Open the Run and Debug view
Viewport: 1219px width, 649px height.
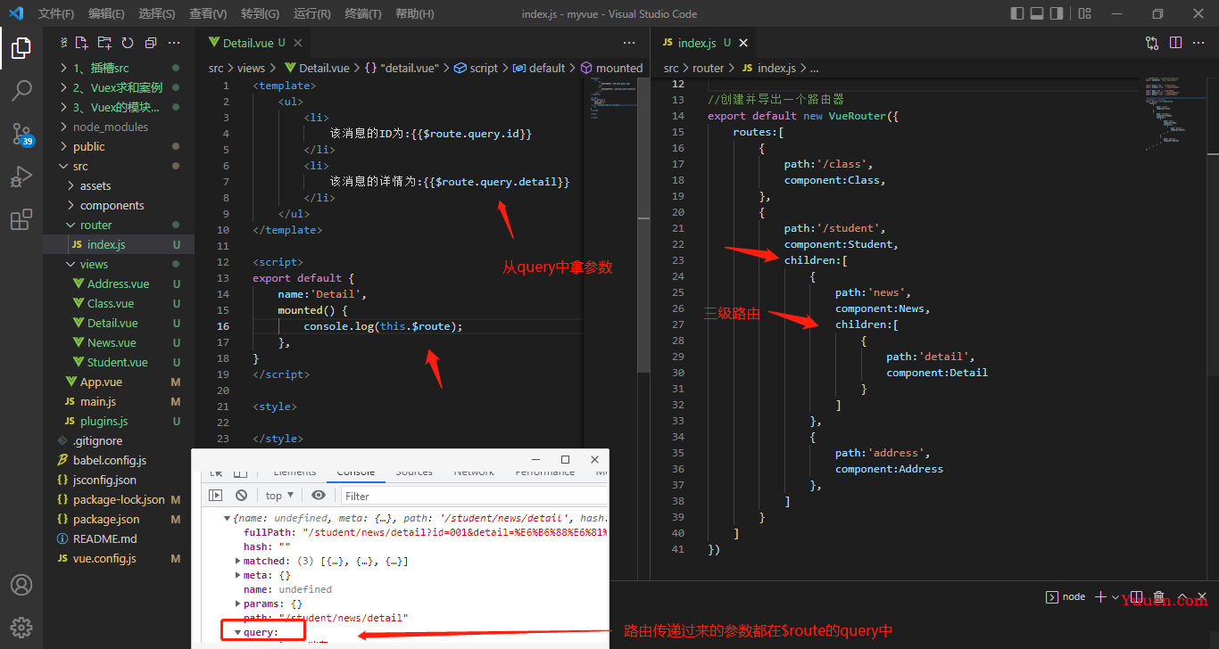coord(21,177)
